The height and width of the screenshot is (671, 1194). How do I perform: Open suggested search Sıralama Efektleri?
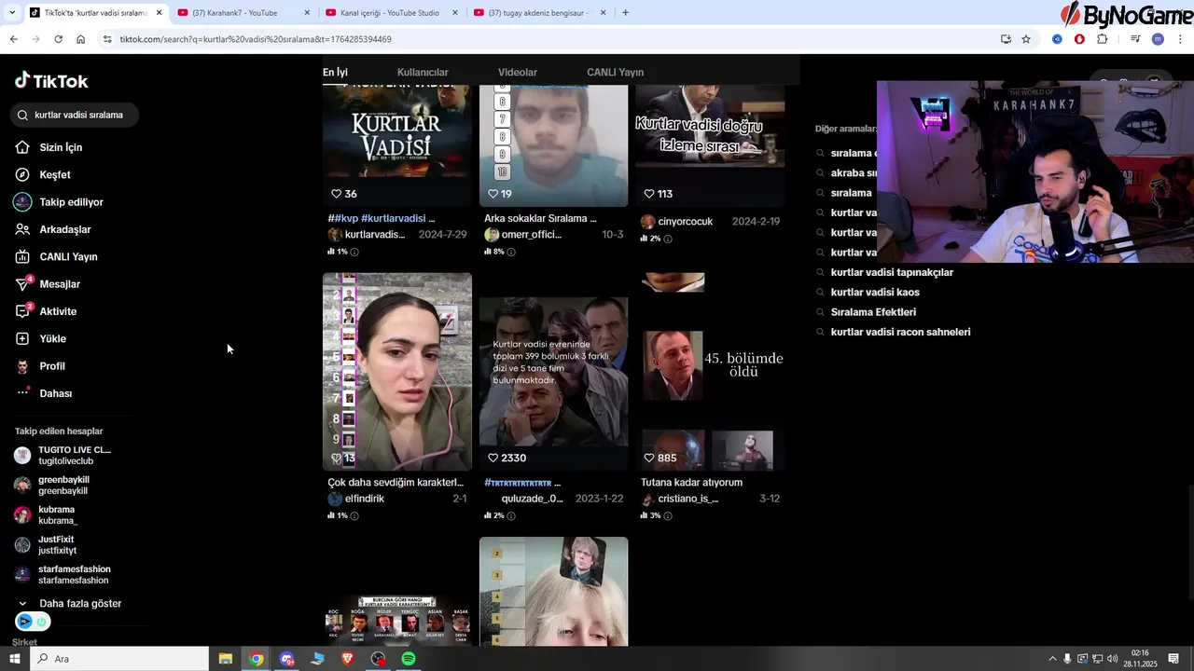pyautogui.click(x=873, y=312)
